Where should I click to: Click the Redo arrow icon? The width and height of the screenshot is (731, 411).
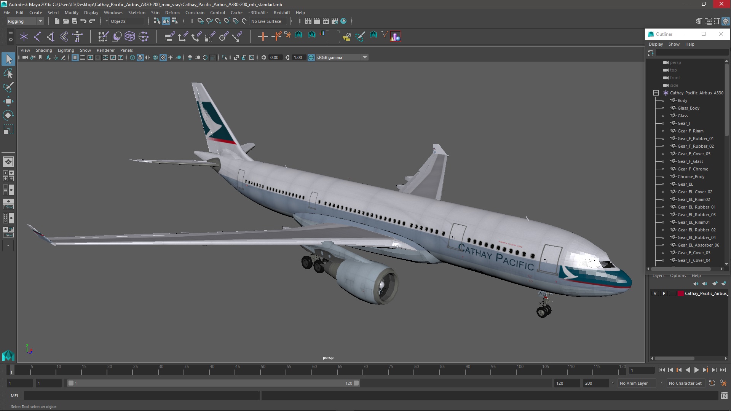click(x=92, y=21)
